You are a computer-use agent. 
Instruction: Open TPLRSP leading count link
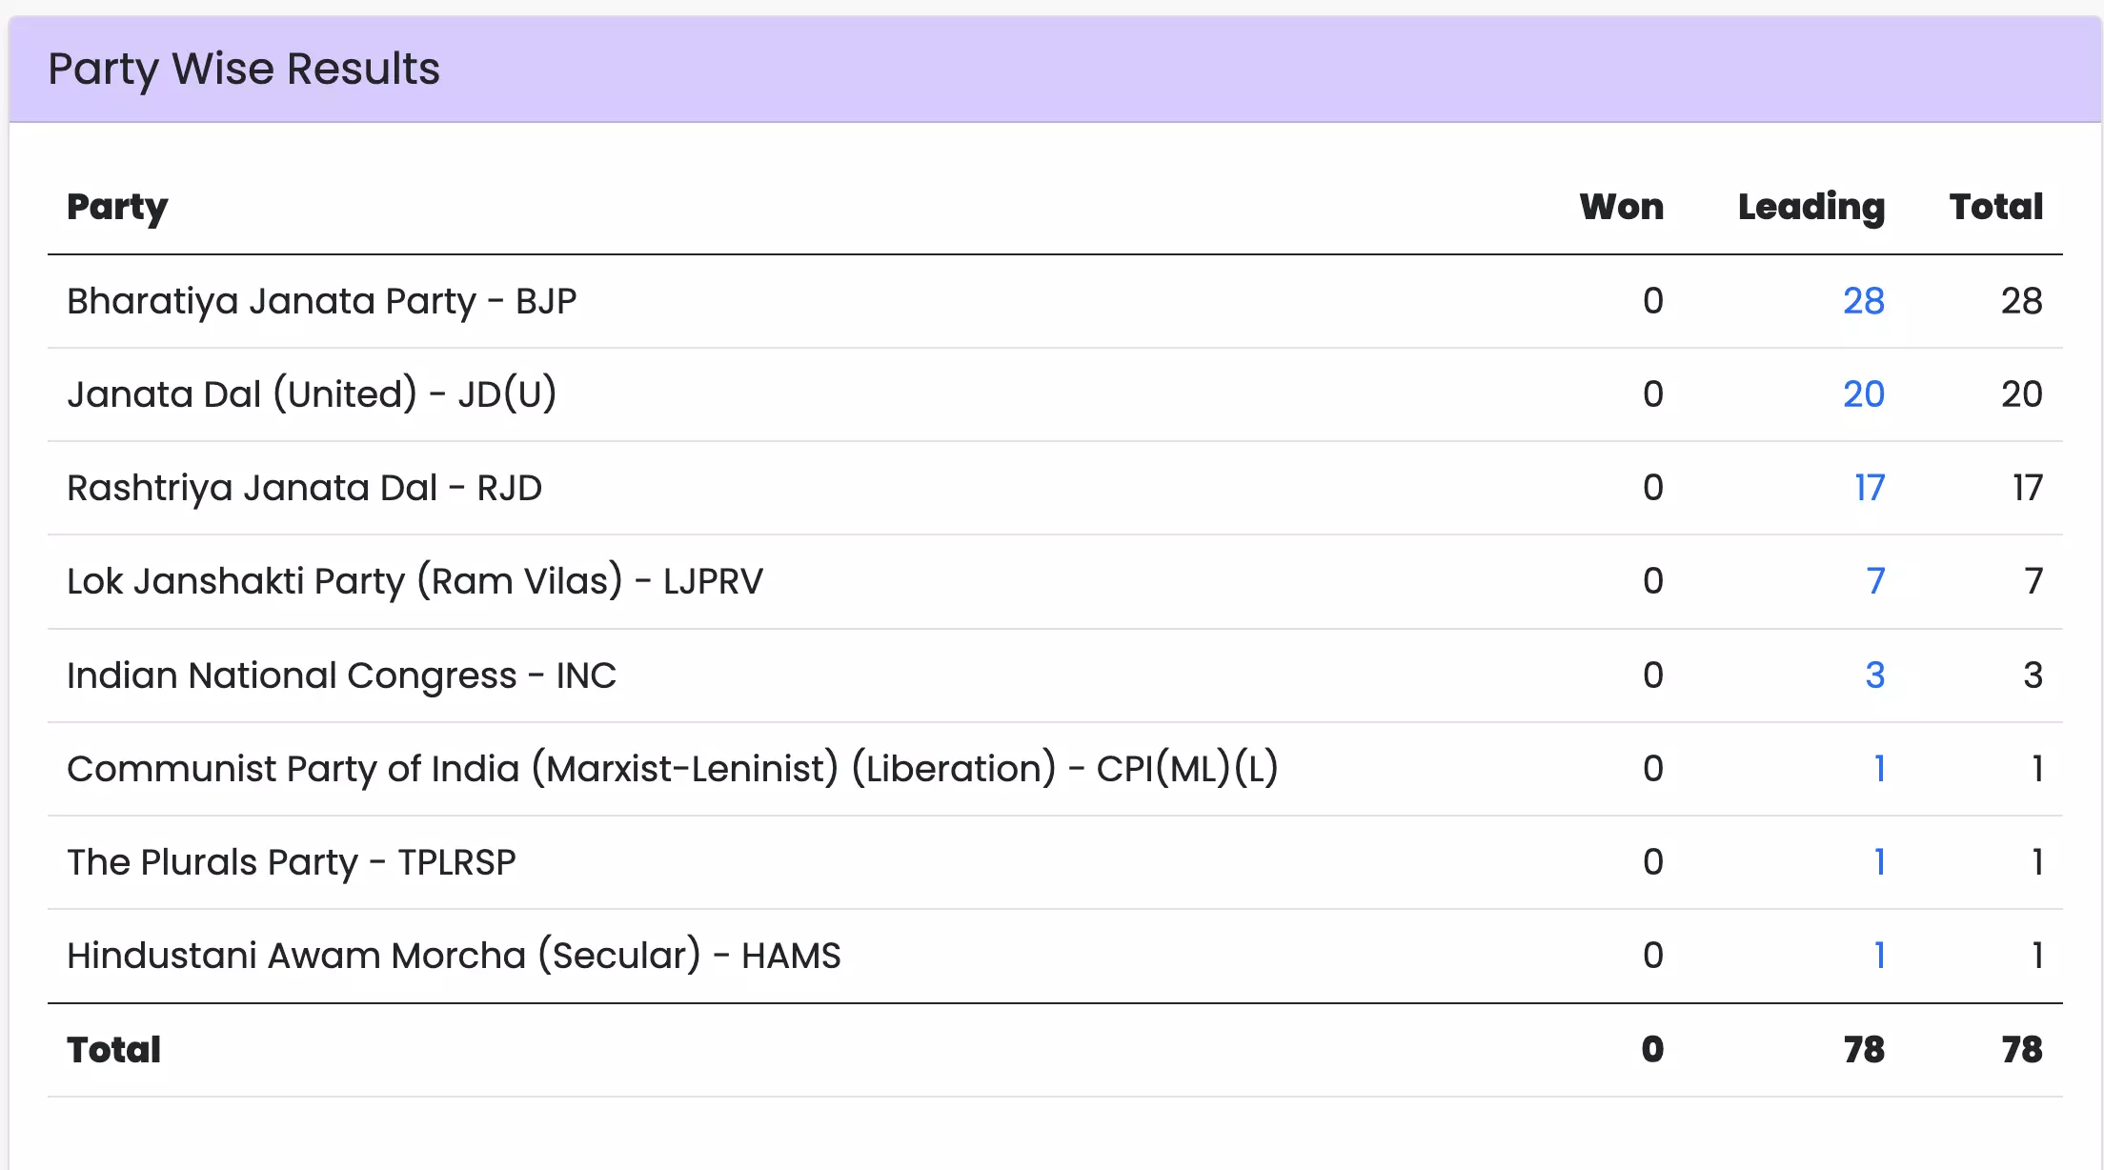pos(1877,861)
